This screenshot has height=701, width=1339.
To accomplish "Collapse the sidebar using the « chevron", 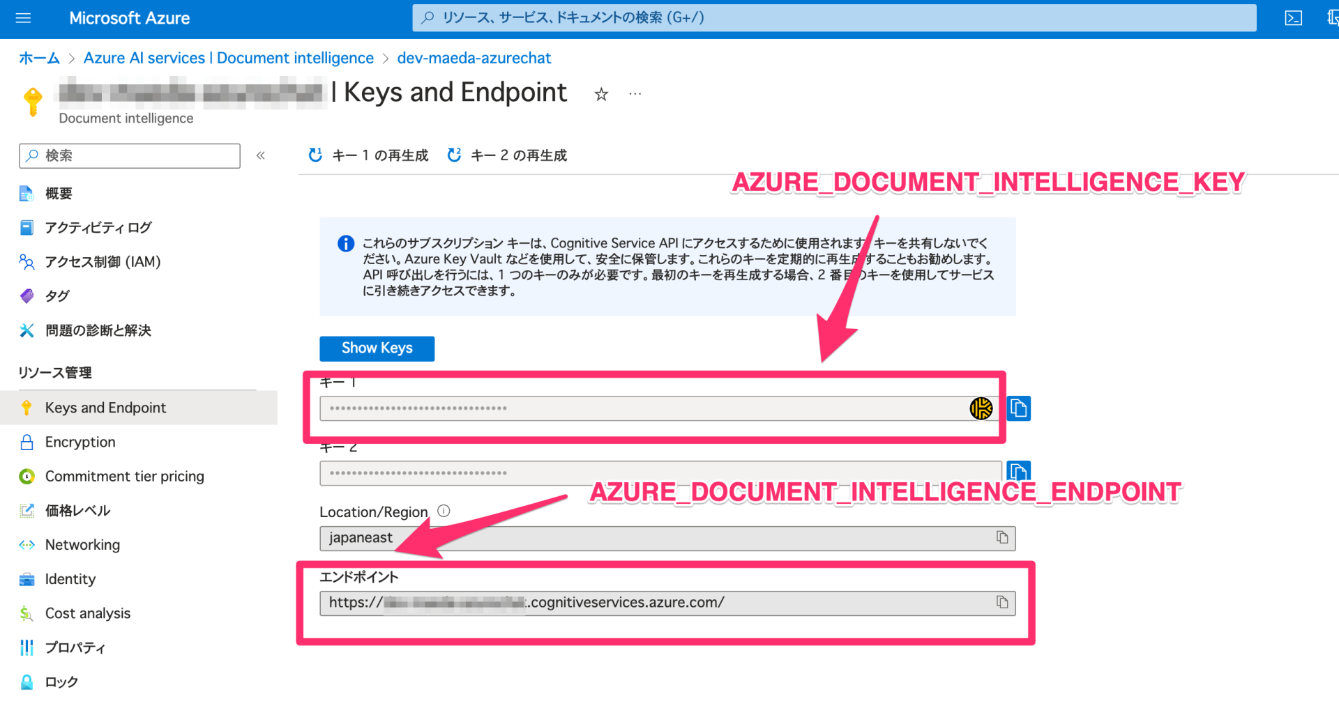I will [x=260, y=155].
